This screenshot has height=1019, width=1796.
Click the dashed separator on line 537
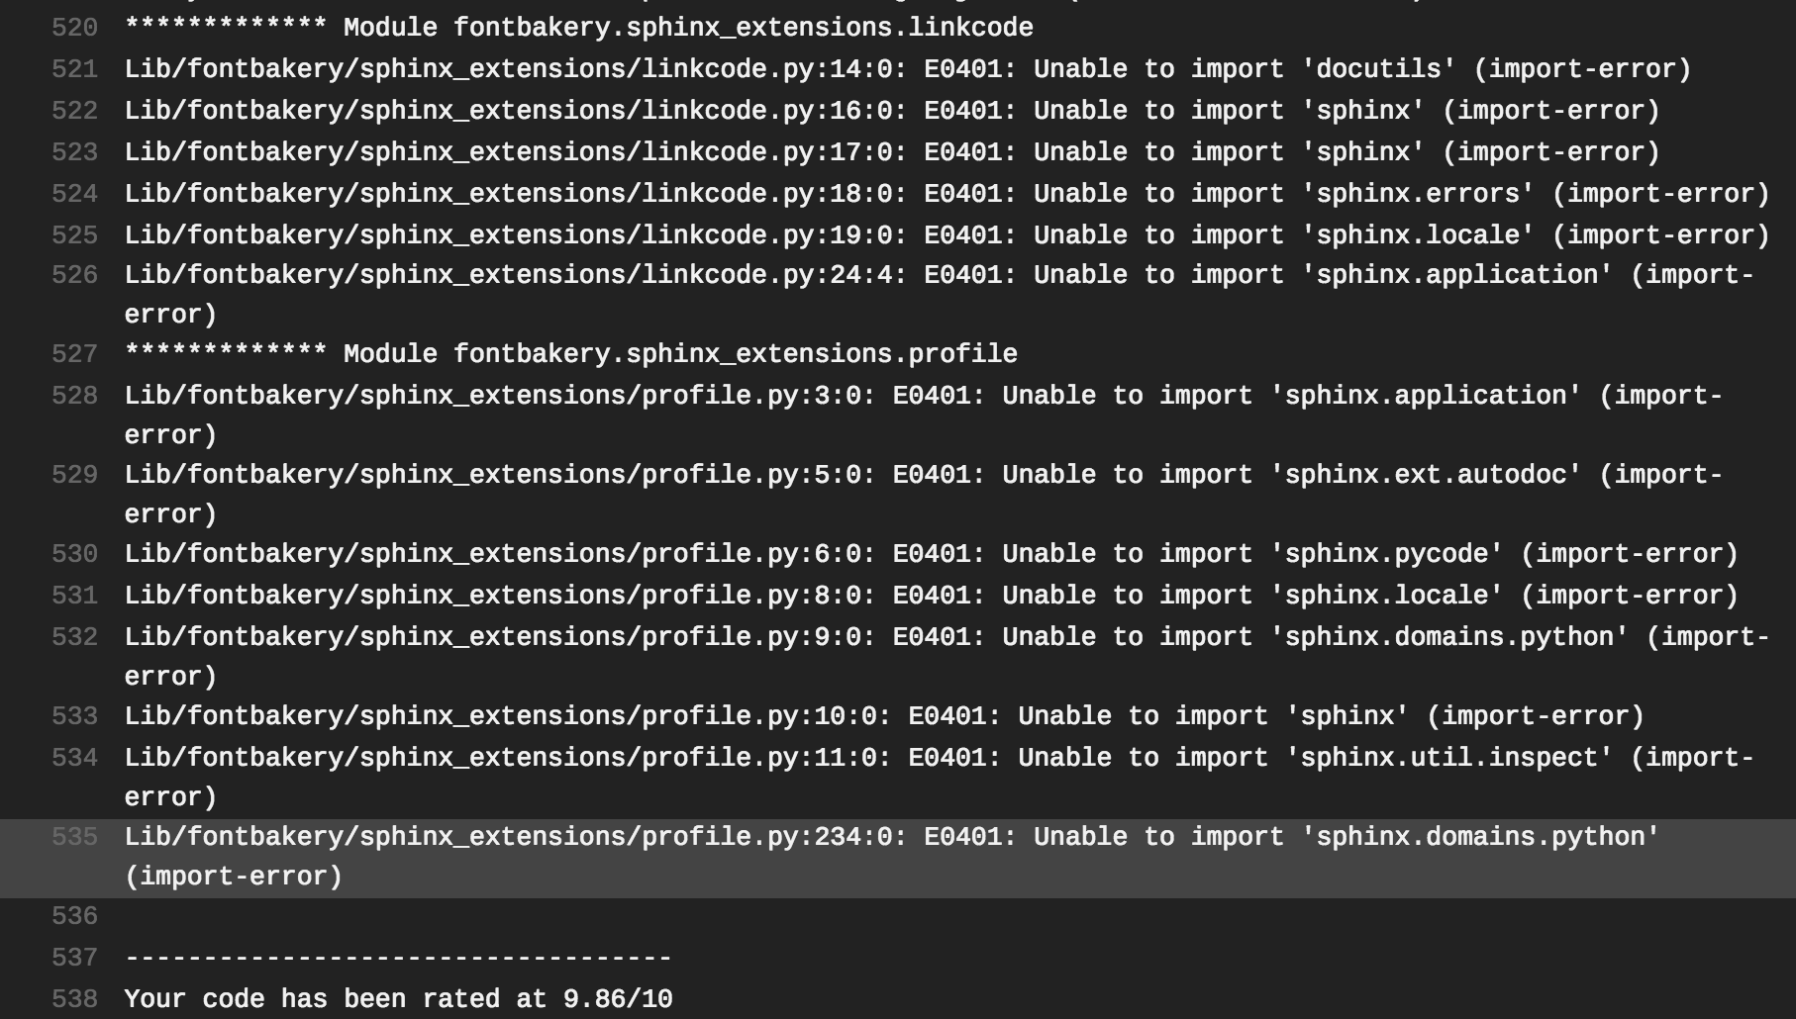(396, 958)
